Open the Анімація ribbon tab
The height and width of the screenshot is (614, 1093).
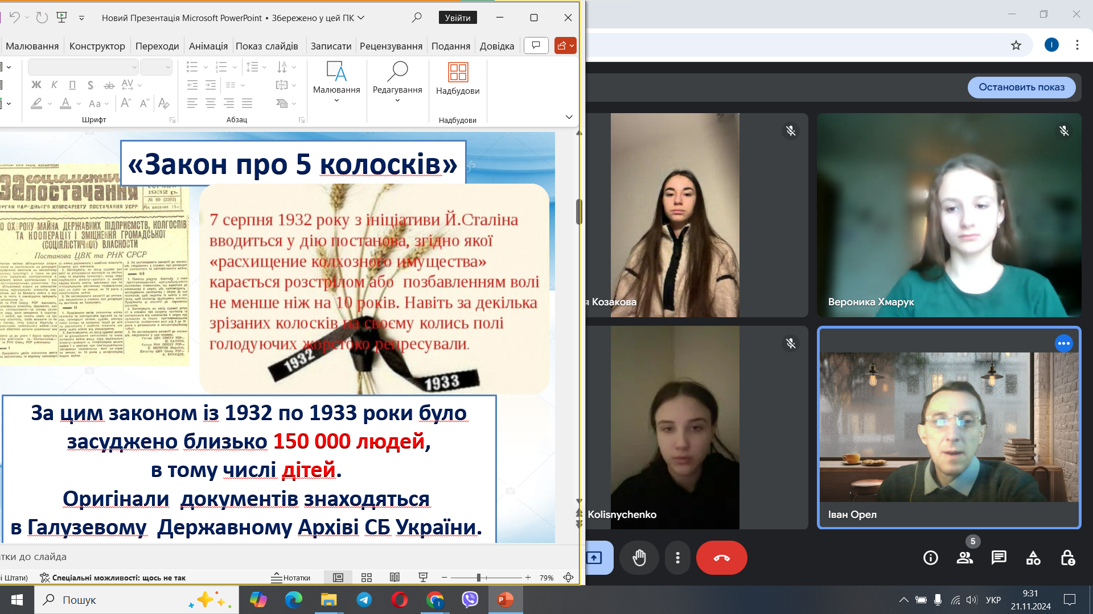tap(208, 46)
